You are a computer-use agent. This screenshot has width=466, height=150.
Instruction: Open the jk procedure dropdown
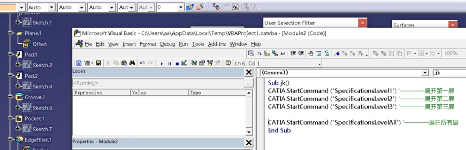click(x=449, y=73)
